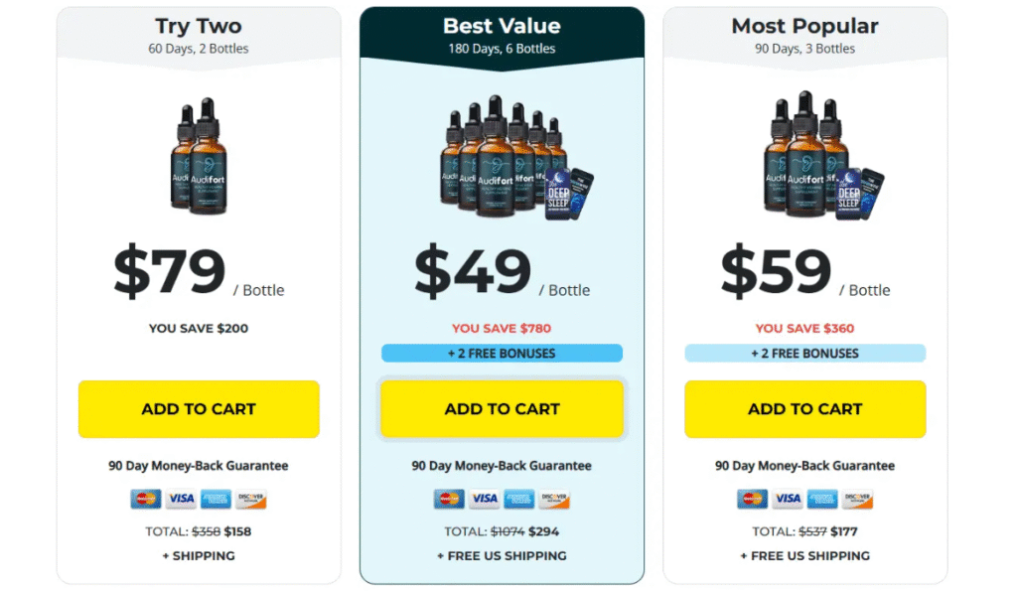
Task: Click the Mastercard icon in Most Popular card
Action: click(x=753, y=499)
